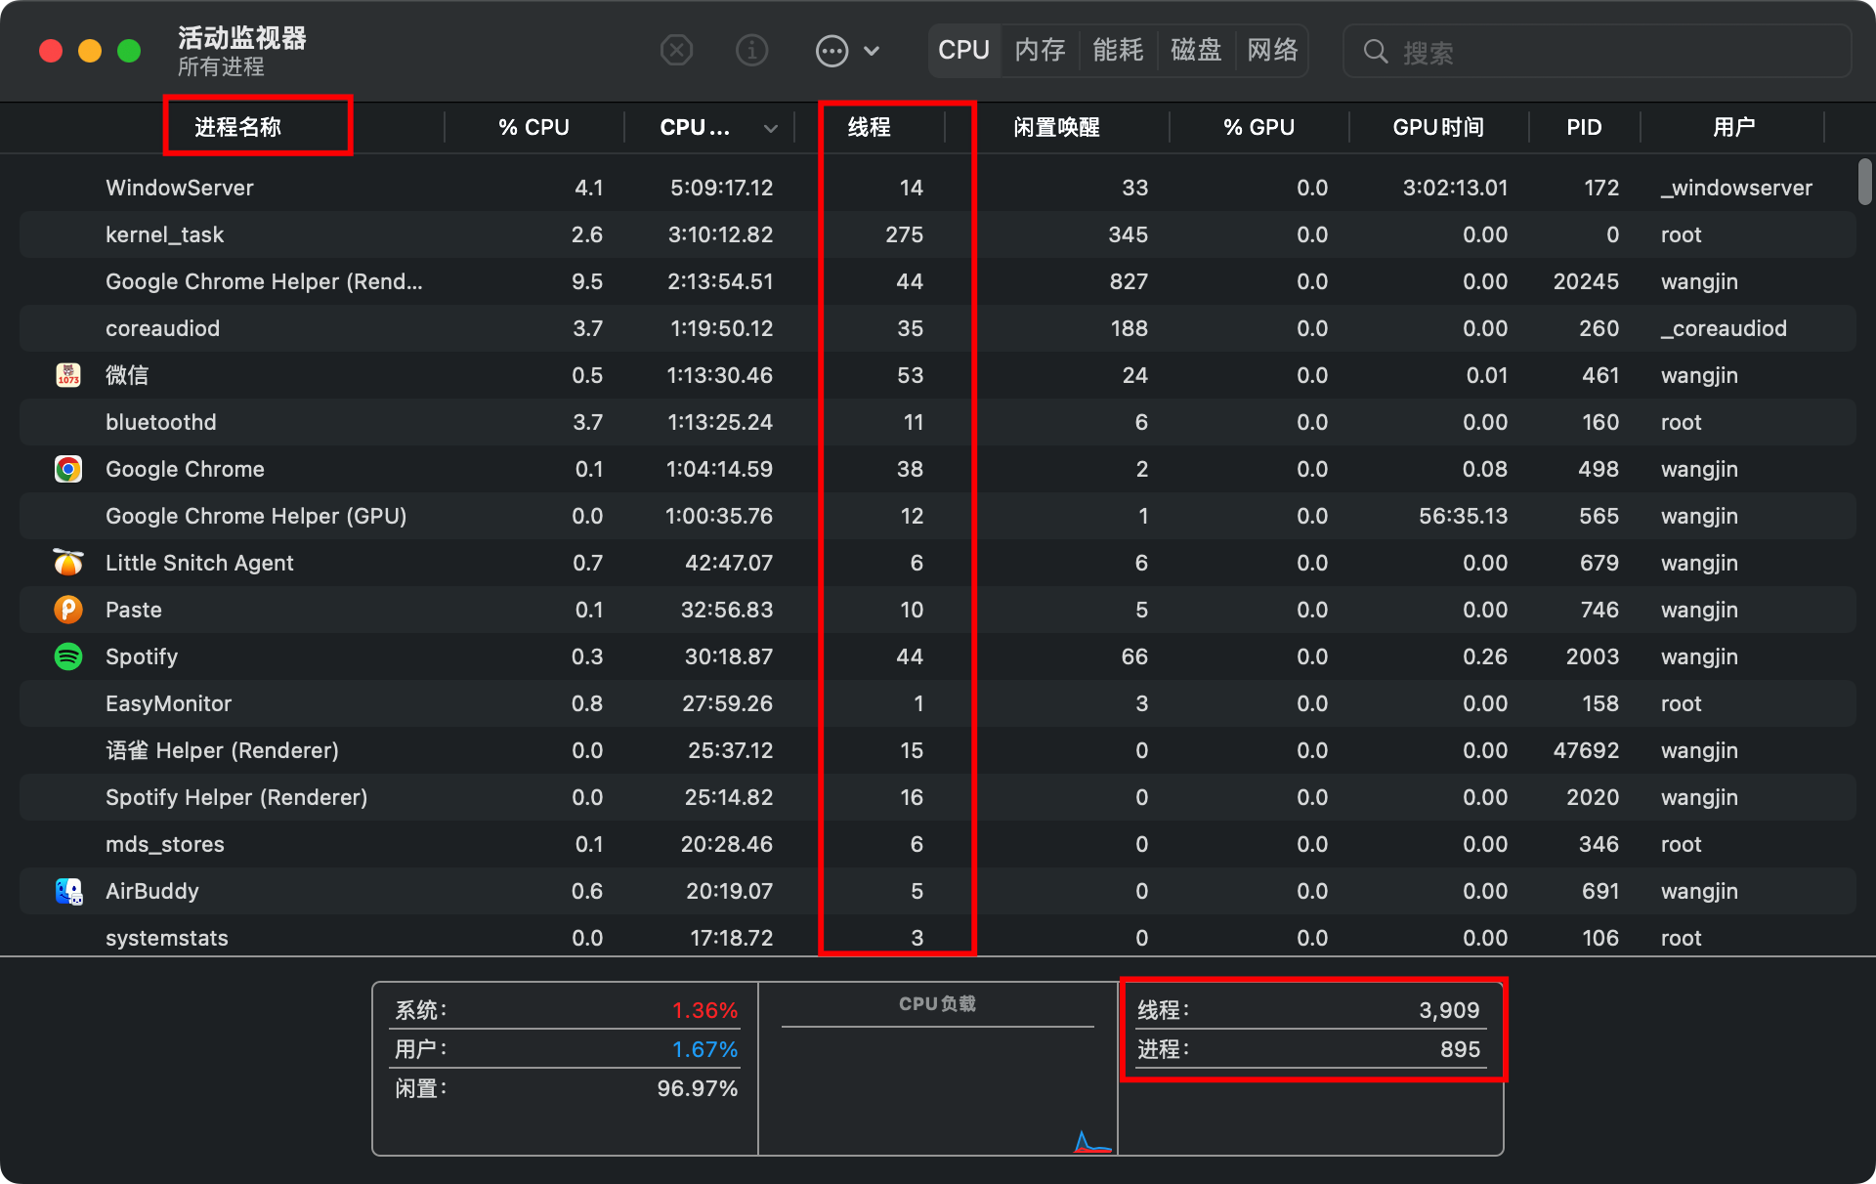
Task: Focus the 搜索 search field
Action: coord(1597,52)
